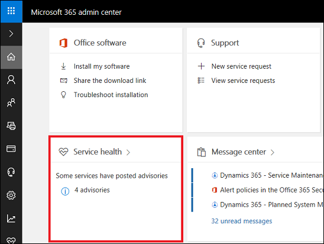The image size is (324, 244).
Task: Click the Office icon beside Alert policies
Action: [x=215, y=190]
